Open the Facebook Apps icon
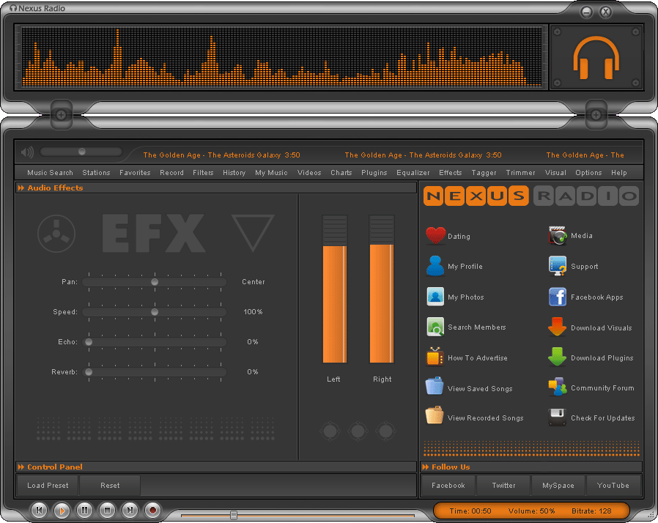Viewport: 658px width, 523px height. point(558,297)
